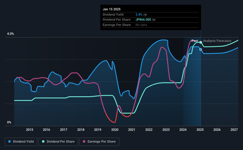
Task: Click the 2022 x-axis label
Action: click(149, 130)
